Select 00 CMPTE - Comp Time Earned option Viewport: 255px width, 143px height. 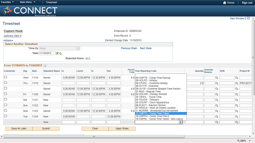[x=161, y=78]
